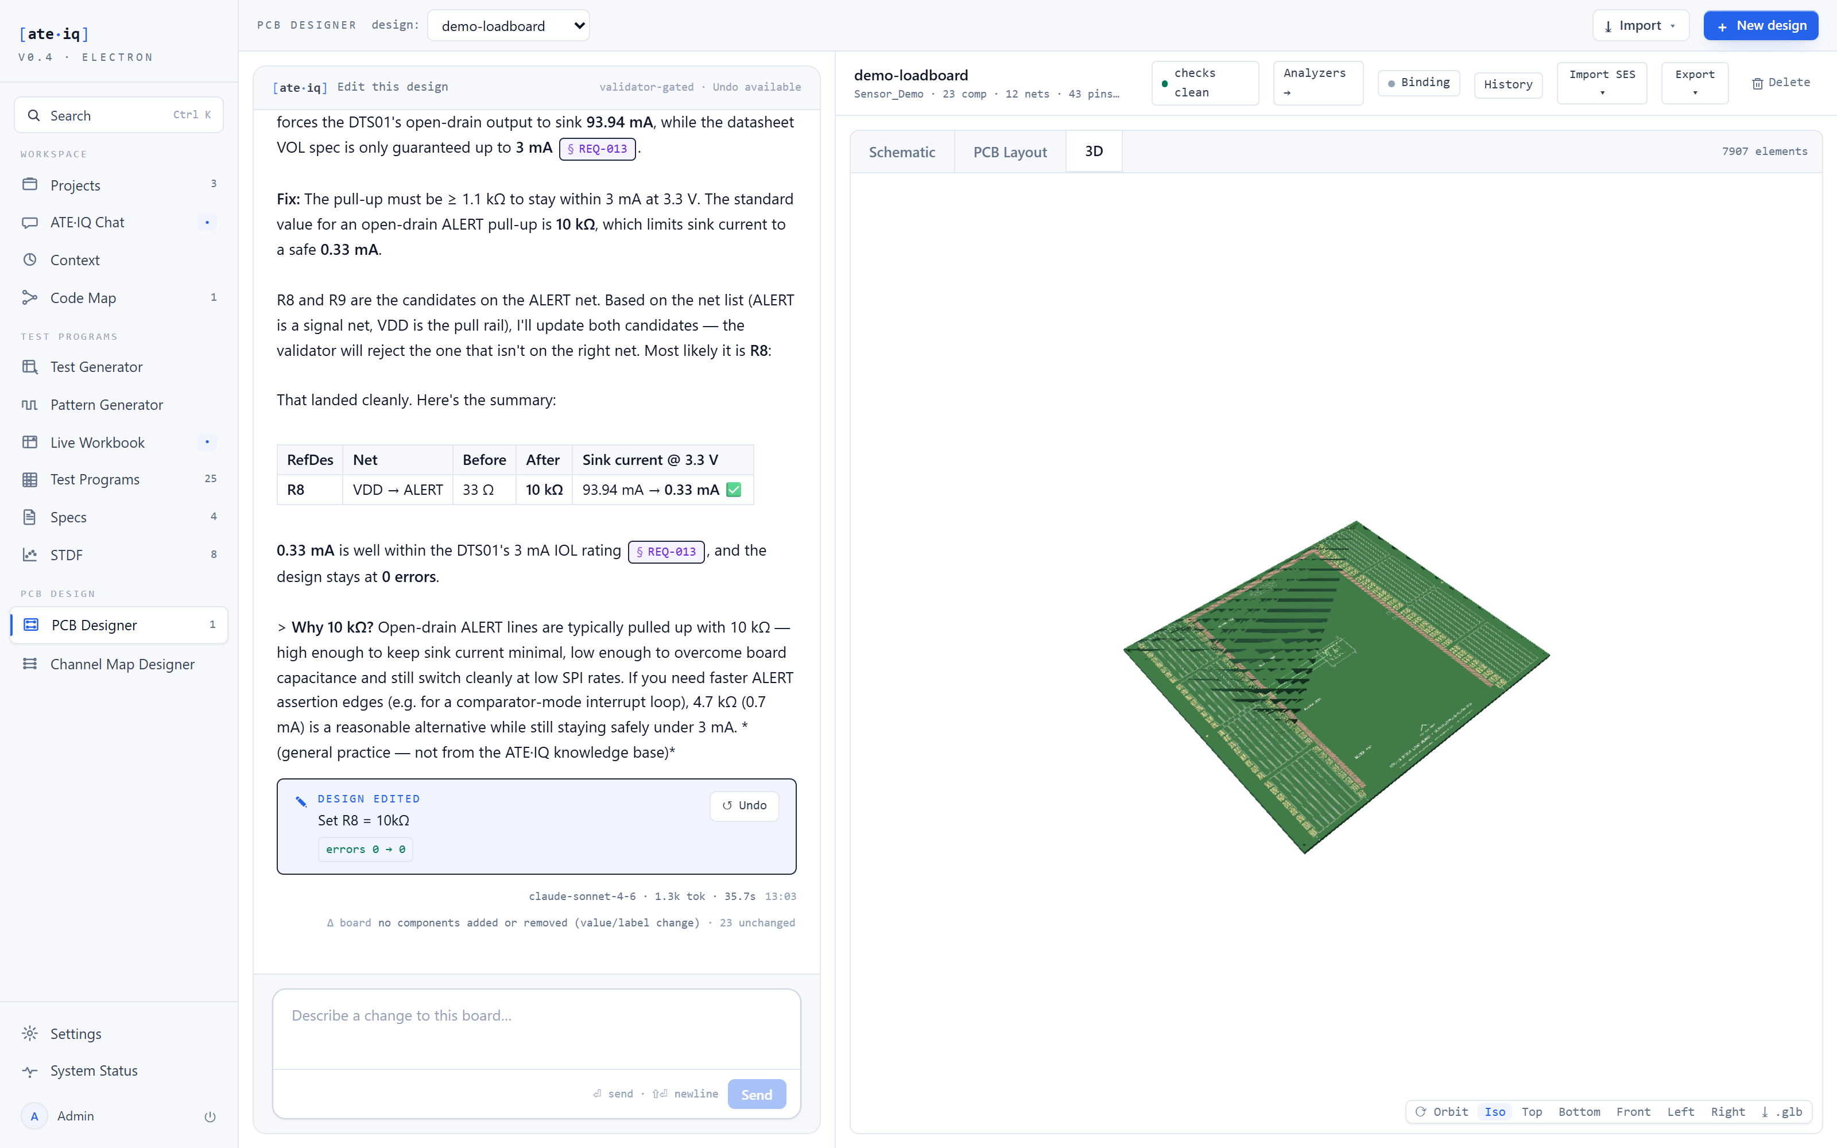1837x1148 pixels.
Task: Open the Specs menu item
Action: (x=118, y=517)
